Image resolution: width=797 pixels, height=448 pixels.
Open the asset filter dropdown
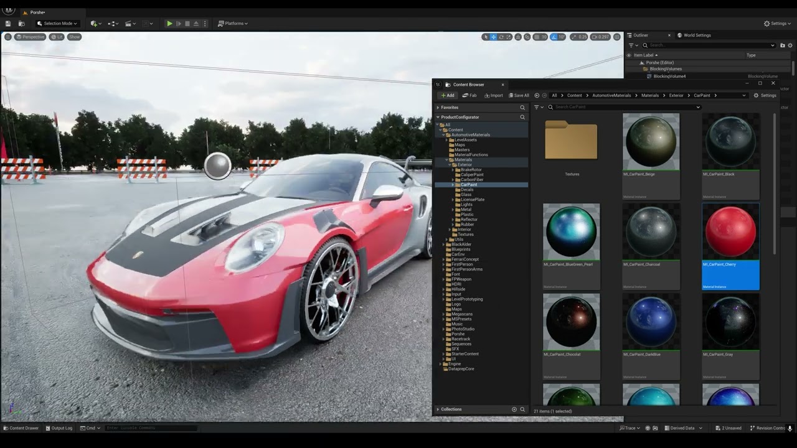point(539,107)
